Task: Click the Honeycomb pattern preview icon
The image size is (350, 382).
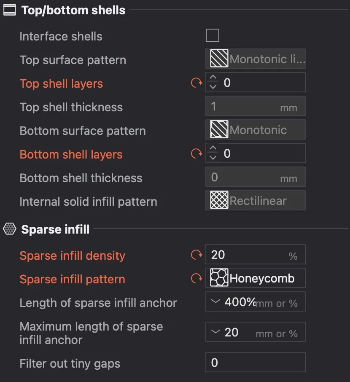Action: click(x=219, y=277)
